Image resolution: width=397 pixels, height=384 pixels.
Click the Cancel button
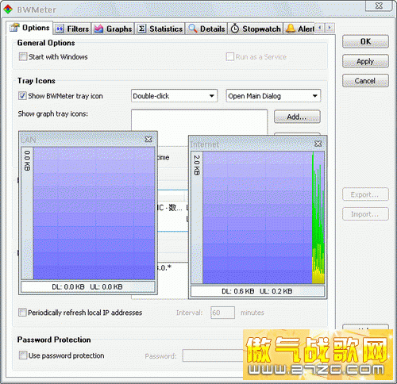pyautogui.click(x=365, y=81)
